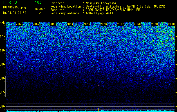Click the Ovserver field label
Viewport: 177px width, 112px height.
tap(57, 3)
